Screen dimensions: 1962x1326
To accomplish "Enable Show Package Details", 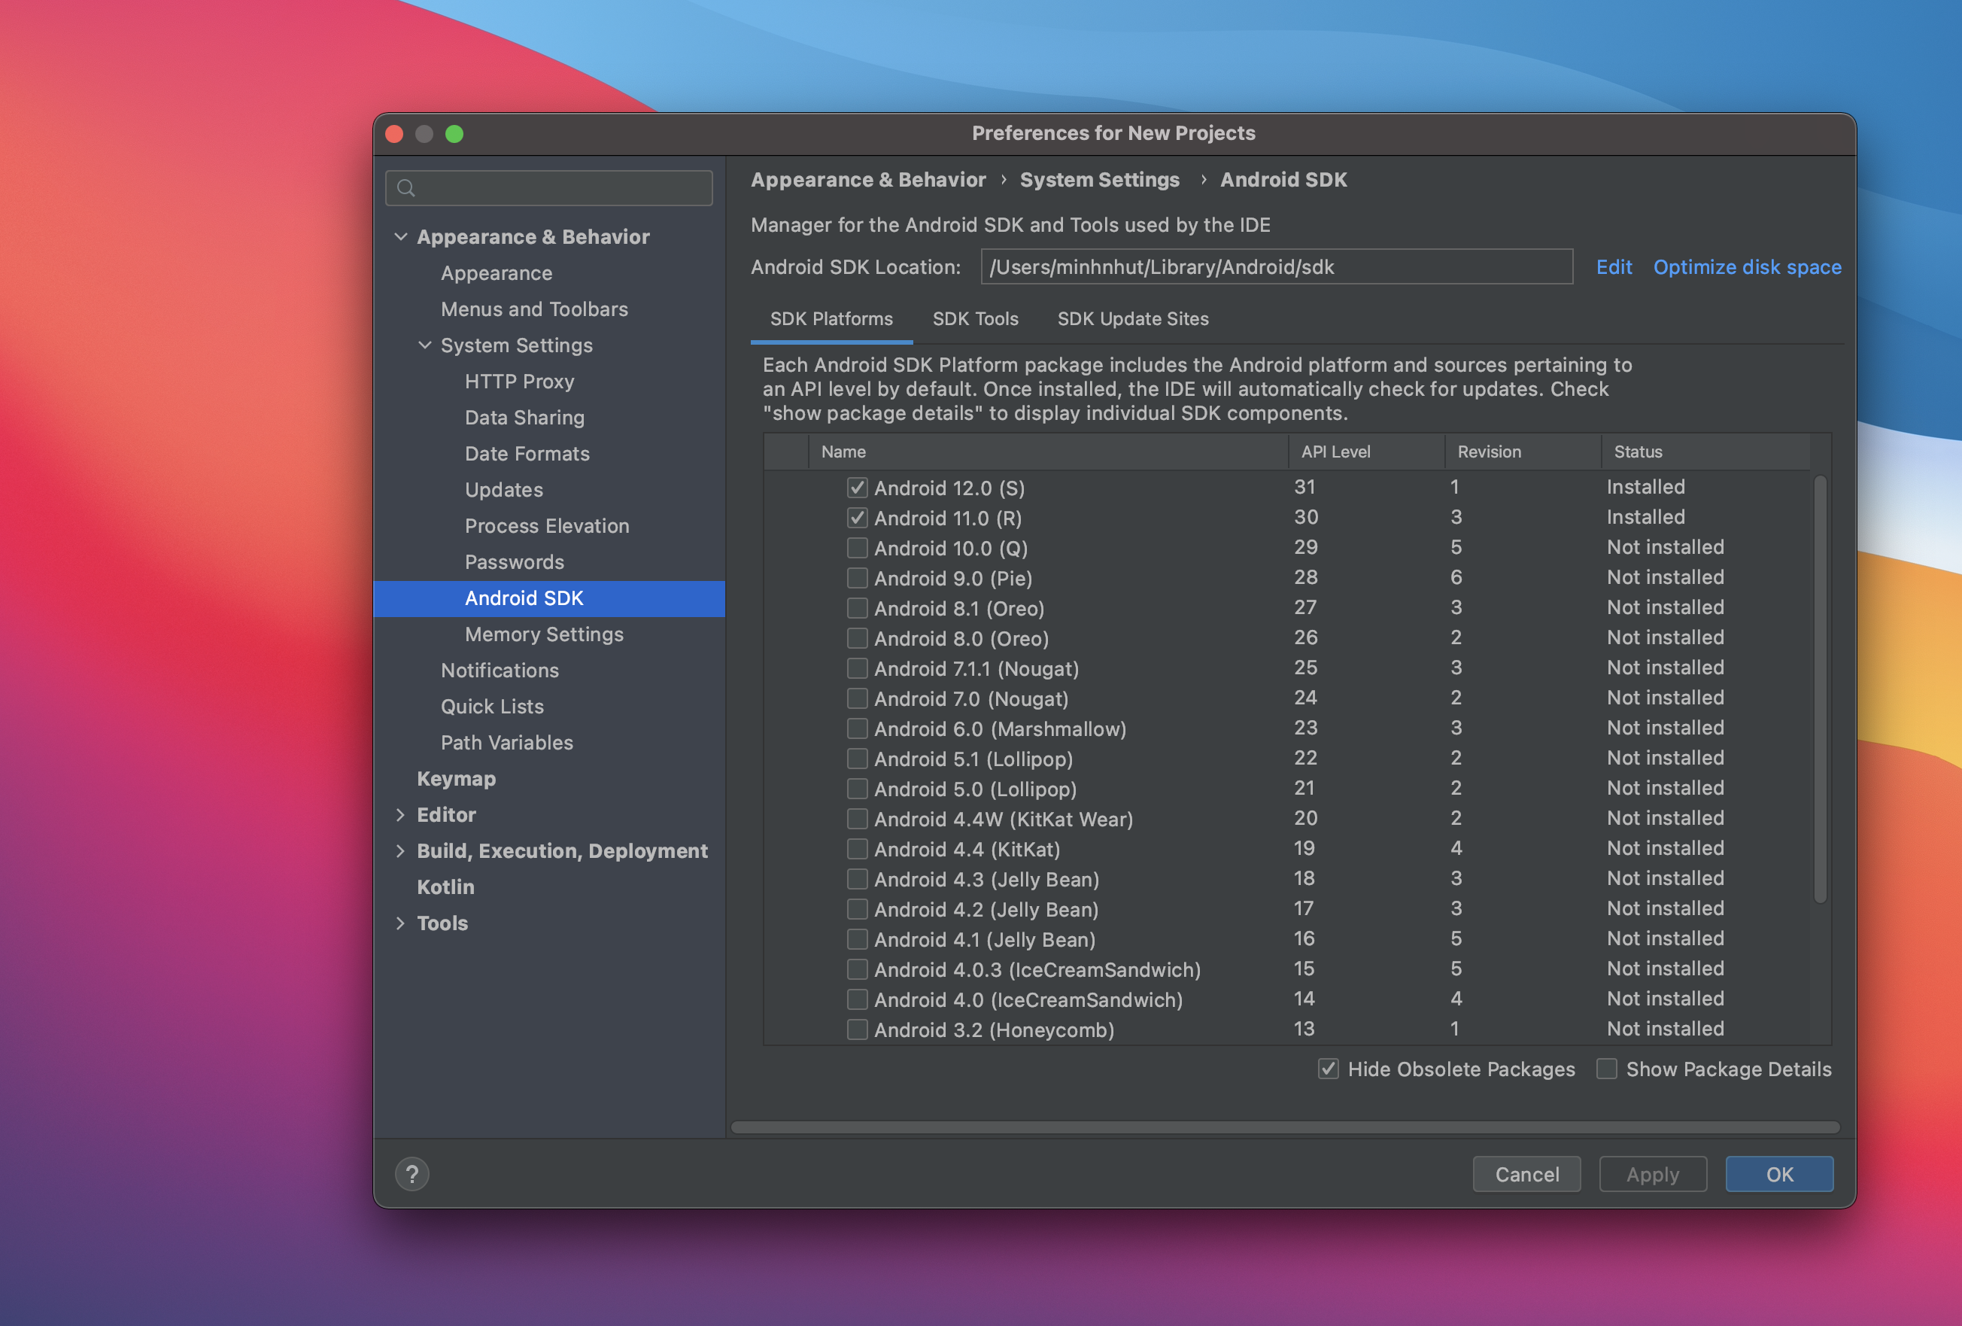I will [x=1607, y=1069].
